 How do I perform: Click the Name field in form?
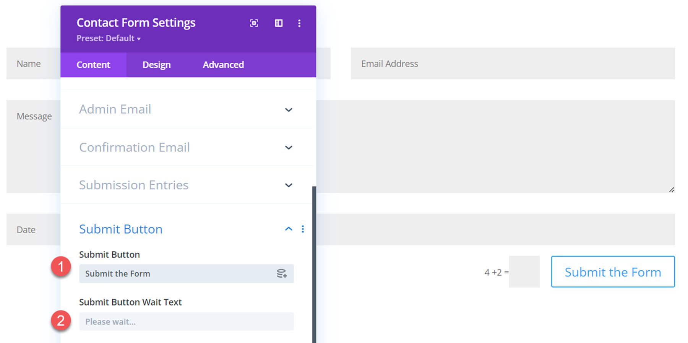33,63
